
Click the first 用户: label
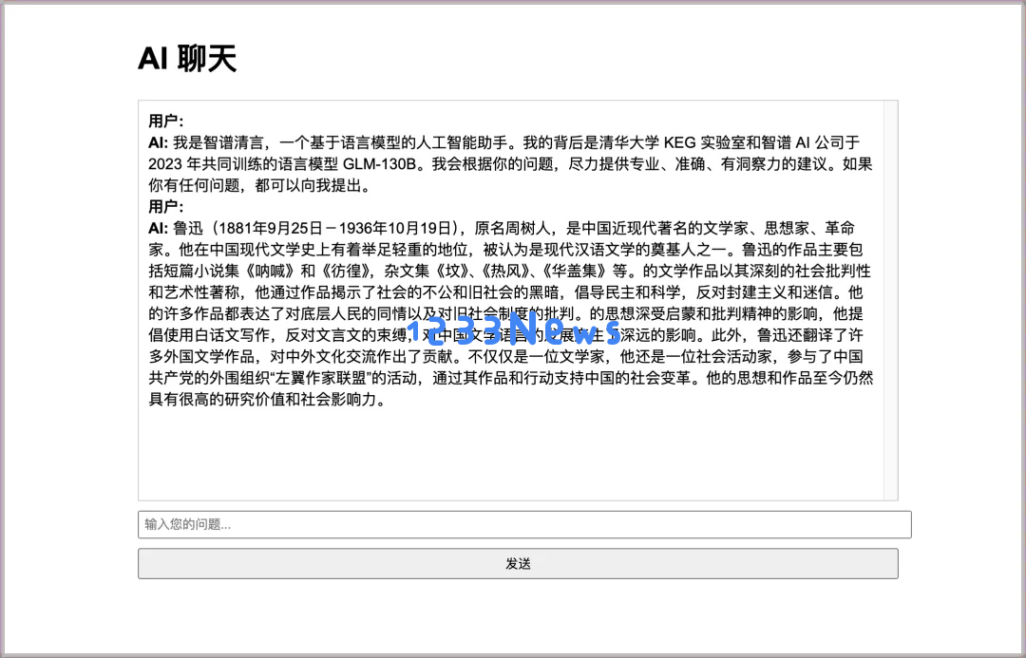(x=166, y=121)
